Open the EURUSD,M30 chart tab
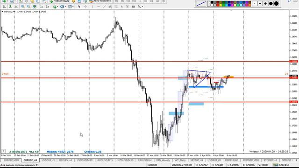The image size is (299, 168). [11, 160]
